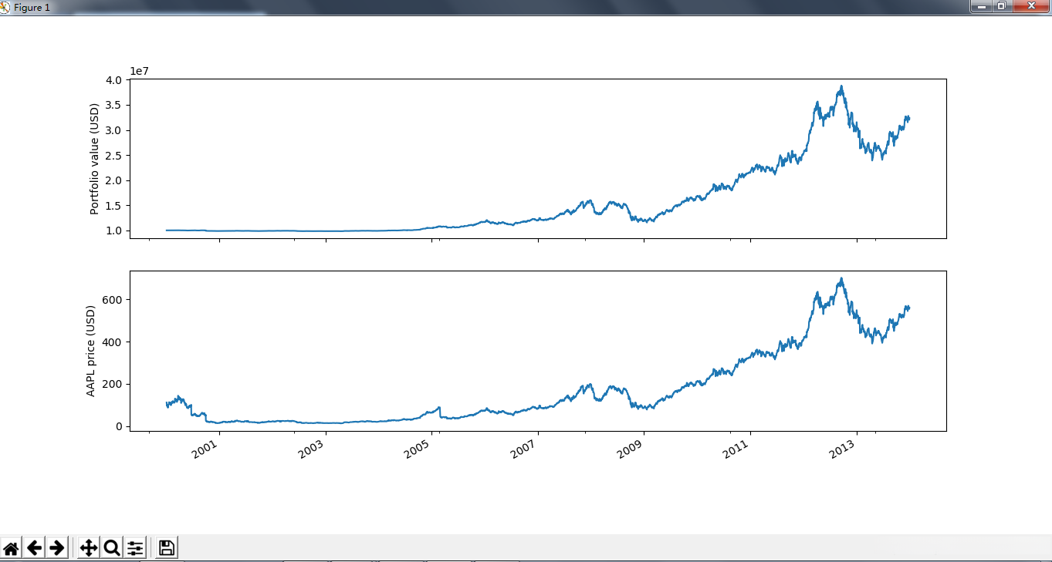Go forward to the next view

click(x=57, y=548)
